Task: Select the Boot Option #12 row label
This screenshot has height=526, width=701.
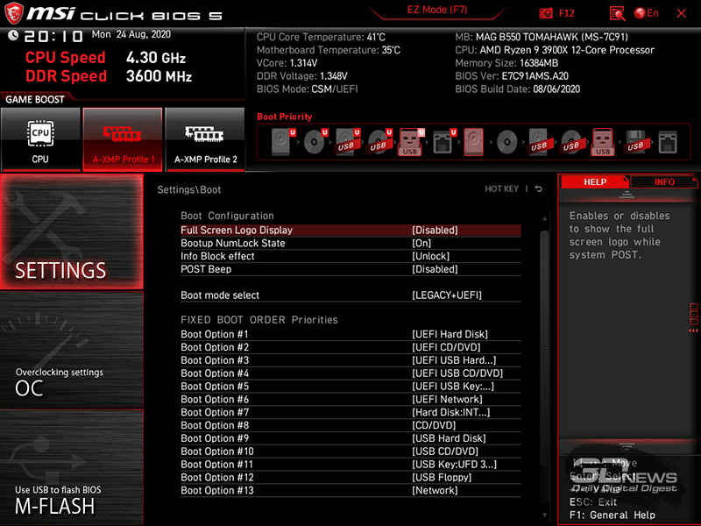Action: point(217,477)
